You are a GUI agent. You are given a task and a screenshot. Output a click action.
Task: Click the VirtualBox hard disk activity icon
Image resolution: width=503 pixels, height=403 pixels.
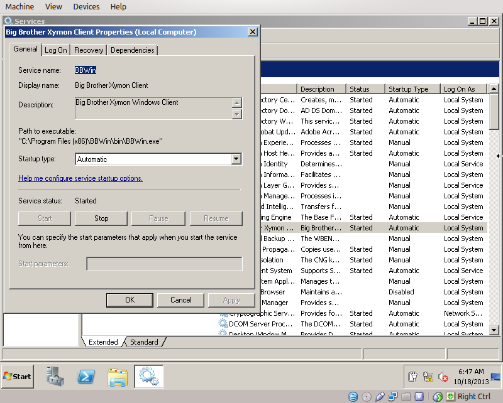pyautogui.click(x=353, y=397)
